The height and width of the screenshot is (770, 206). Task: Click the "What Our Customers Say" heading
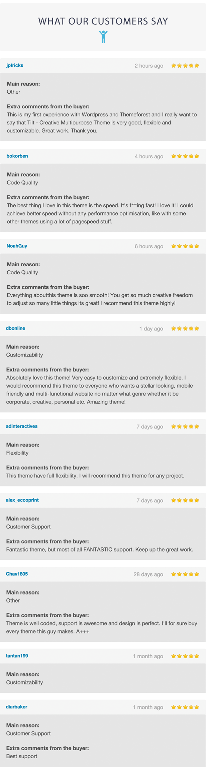coord(103,21)
